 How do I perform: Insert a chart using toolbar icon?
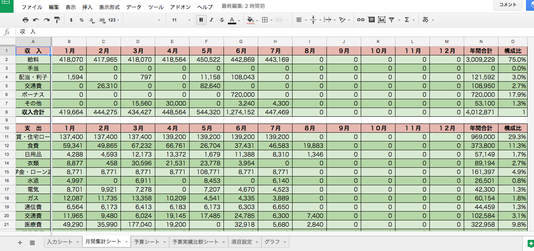[382, 20]
